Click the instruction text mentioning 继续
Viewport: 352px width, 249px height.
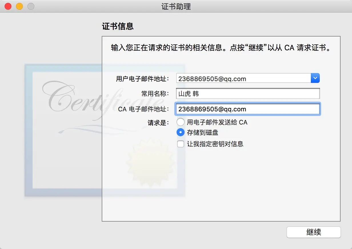pyautogui.click(x=221, y=47)
